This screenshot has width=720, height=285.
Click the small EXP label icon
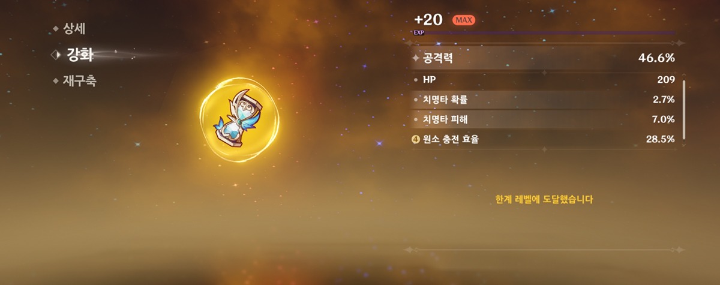(x=419, y=32)
